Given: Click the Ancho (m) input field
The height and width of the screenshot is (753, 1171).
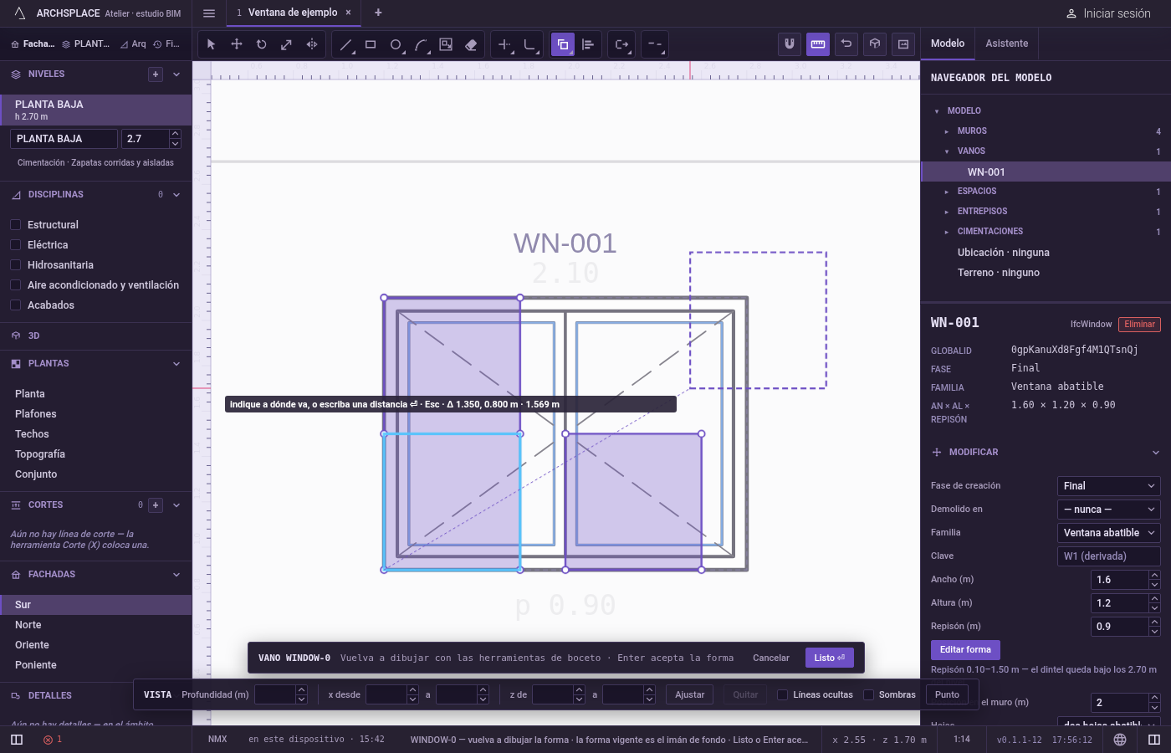Looking at the screenshot, I should (x=1121, y=580).
